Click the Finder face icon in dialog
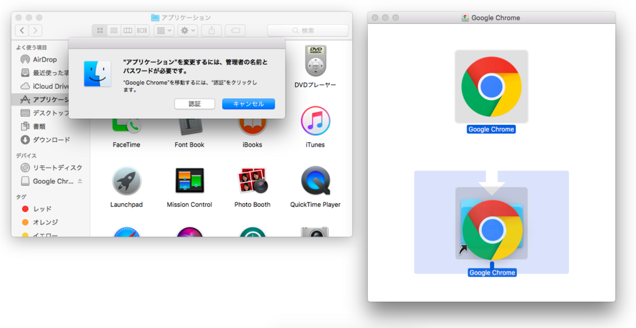This screenshot has width=636, height=328. click(98, 74)
